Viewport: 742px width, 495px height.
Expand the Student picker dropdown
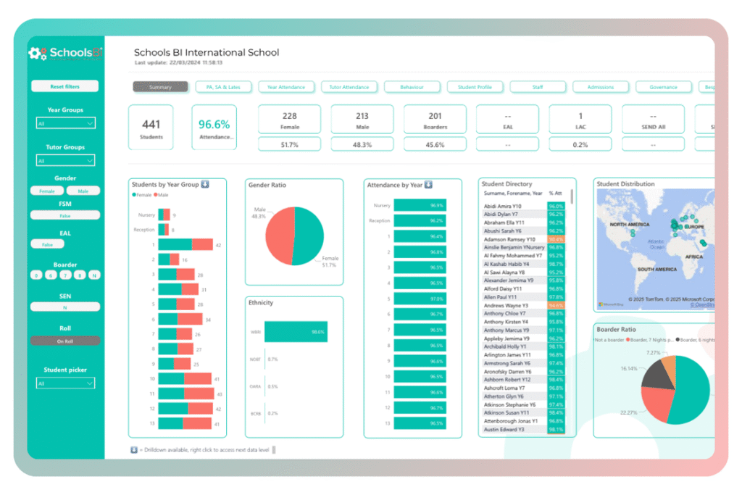pos(65,383)
